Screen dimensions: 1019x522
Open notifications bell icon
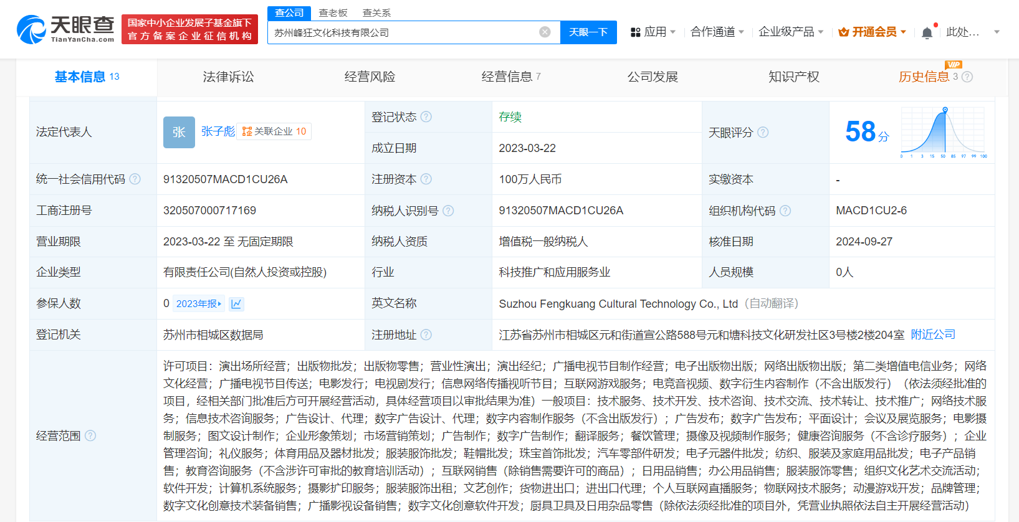(927, 32)
